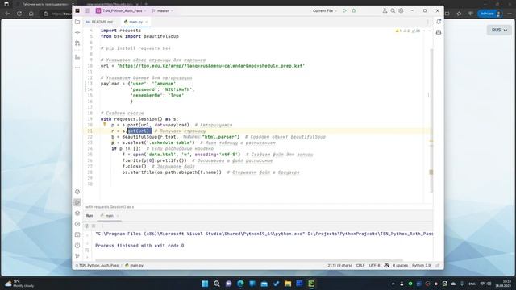Click the URL string on line 10
The height and width of the screenshot is (290, 516).
(211, 66)
